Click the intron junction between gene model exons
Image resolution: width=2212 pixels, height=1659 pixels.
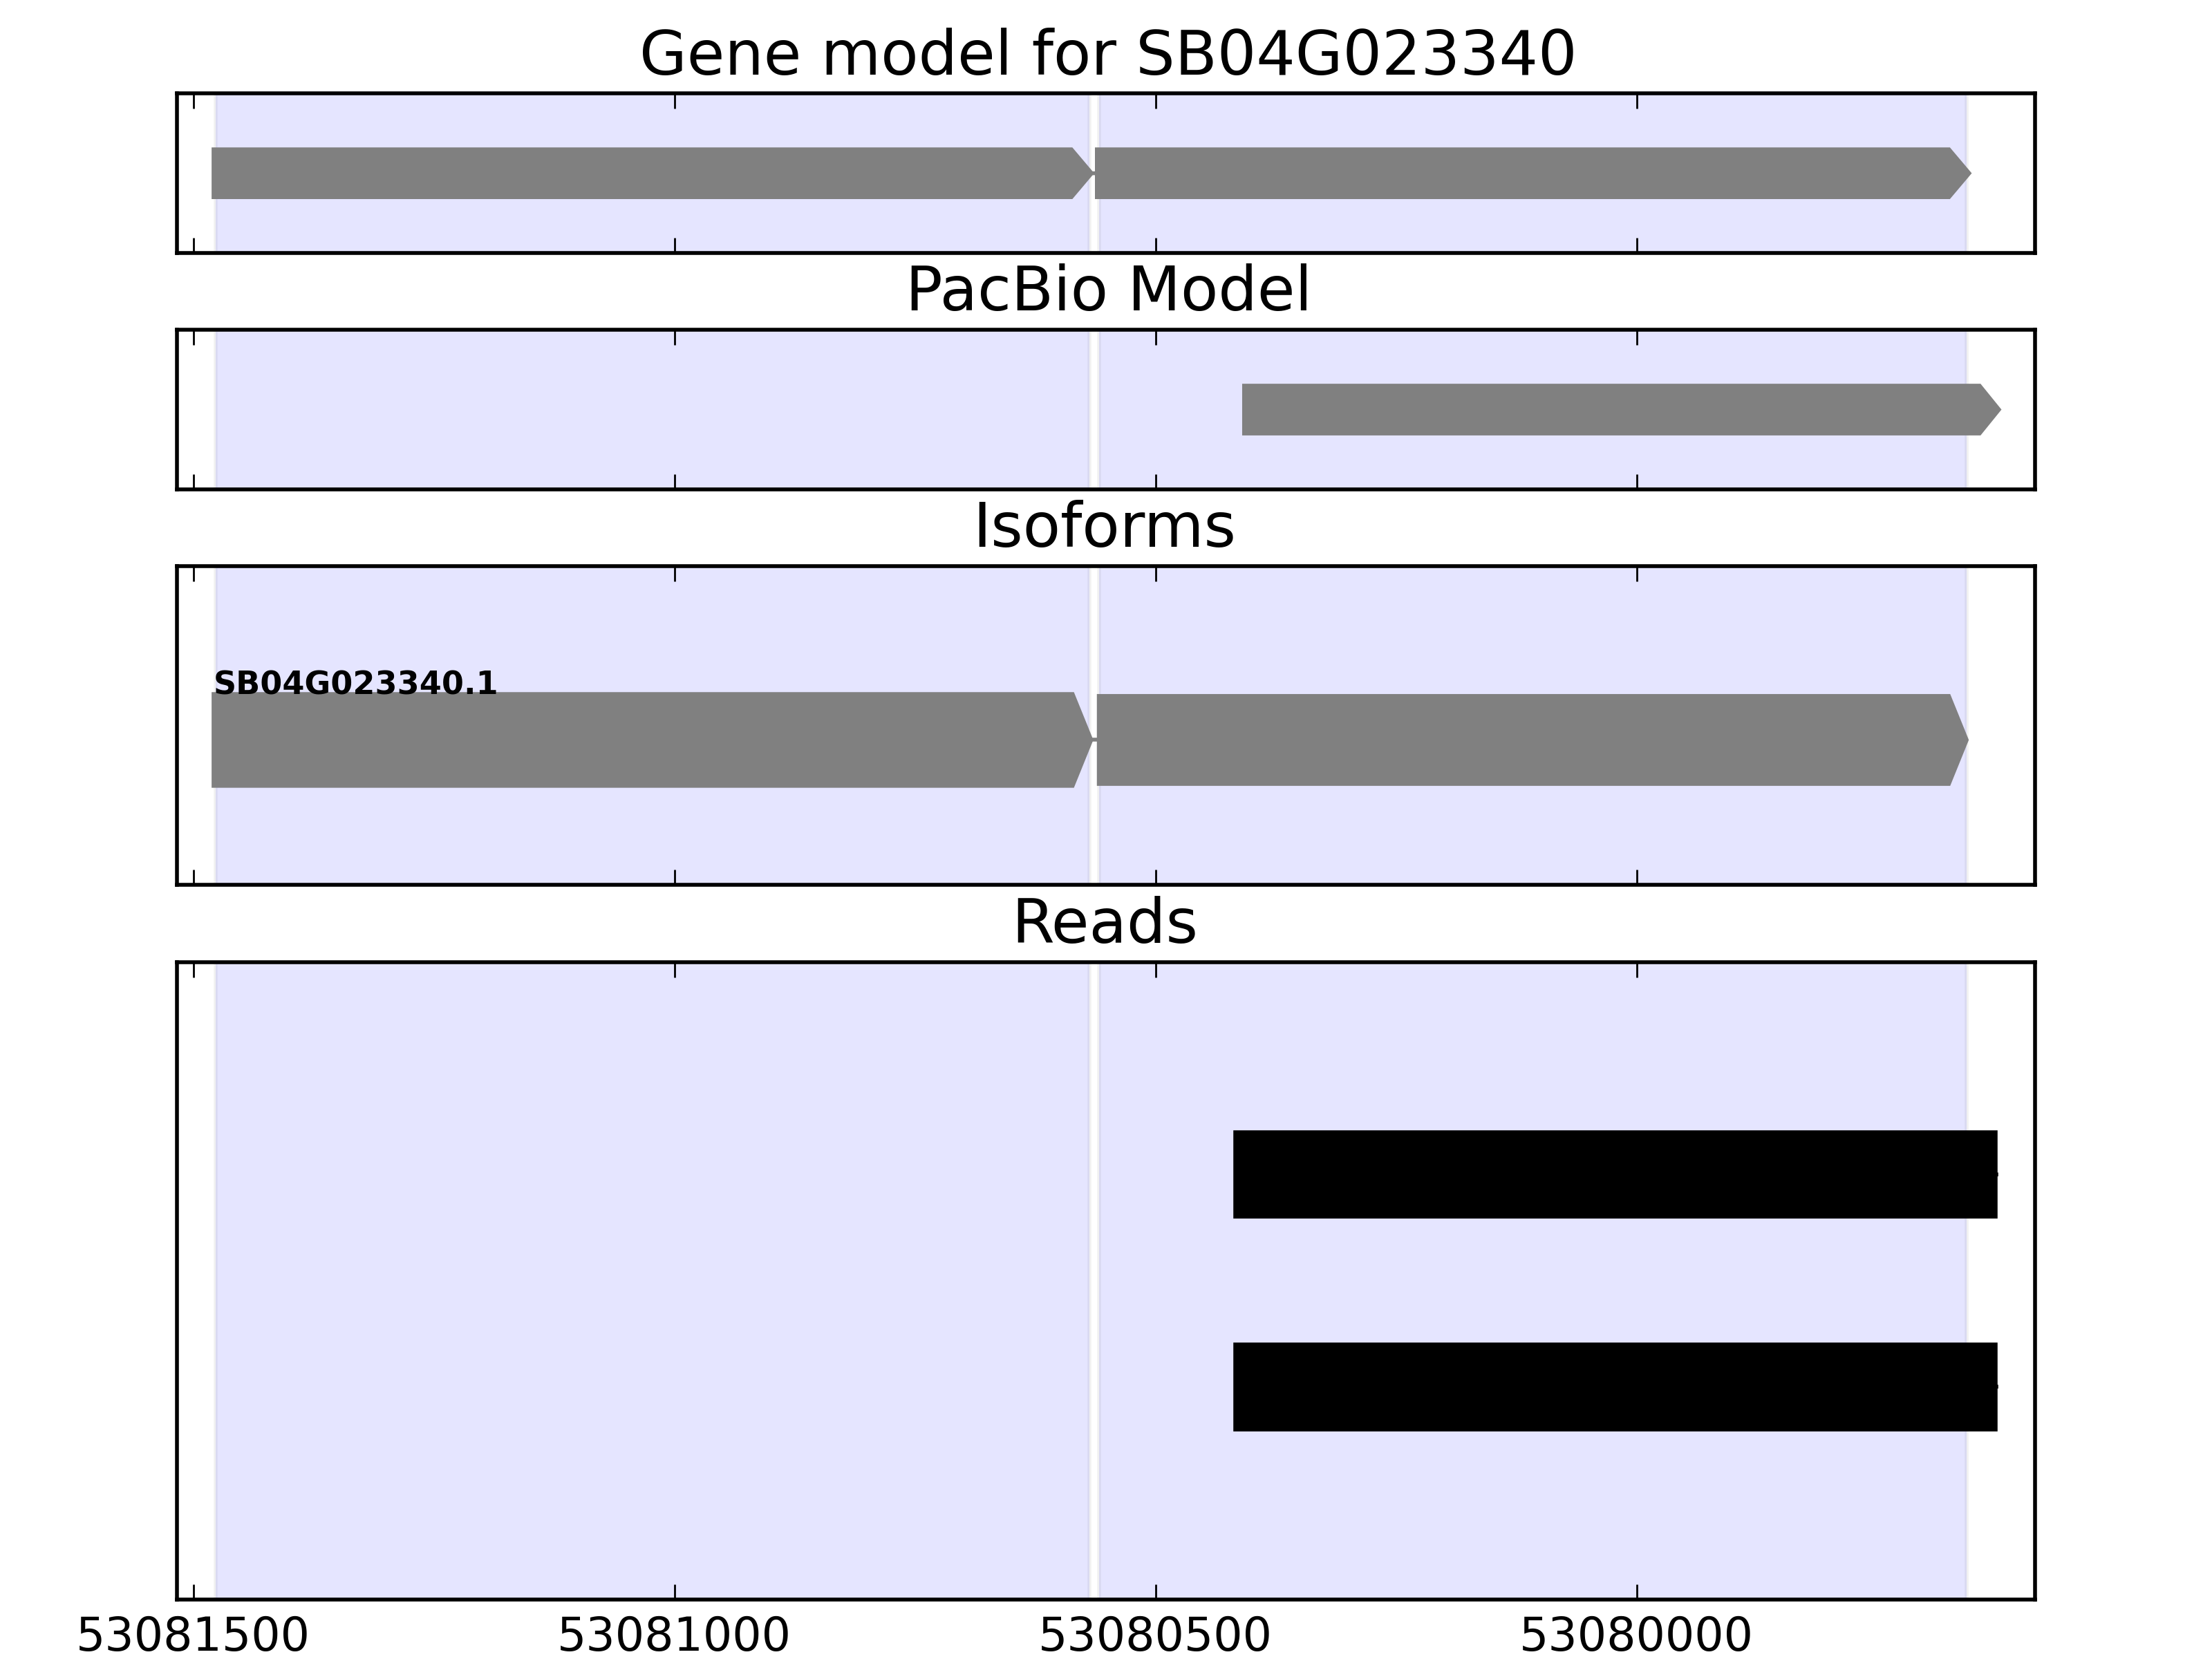pyautogui.click(x=1095, y=173)
